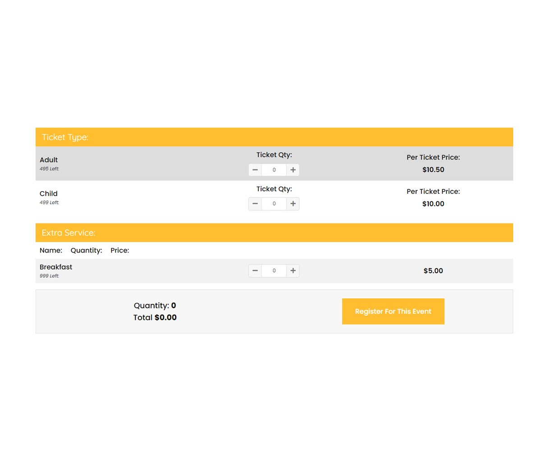The image size is (550, 458).
Task: Select the Adult ticket name
Action: tap(49, 160)
